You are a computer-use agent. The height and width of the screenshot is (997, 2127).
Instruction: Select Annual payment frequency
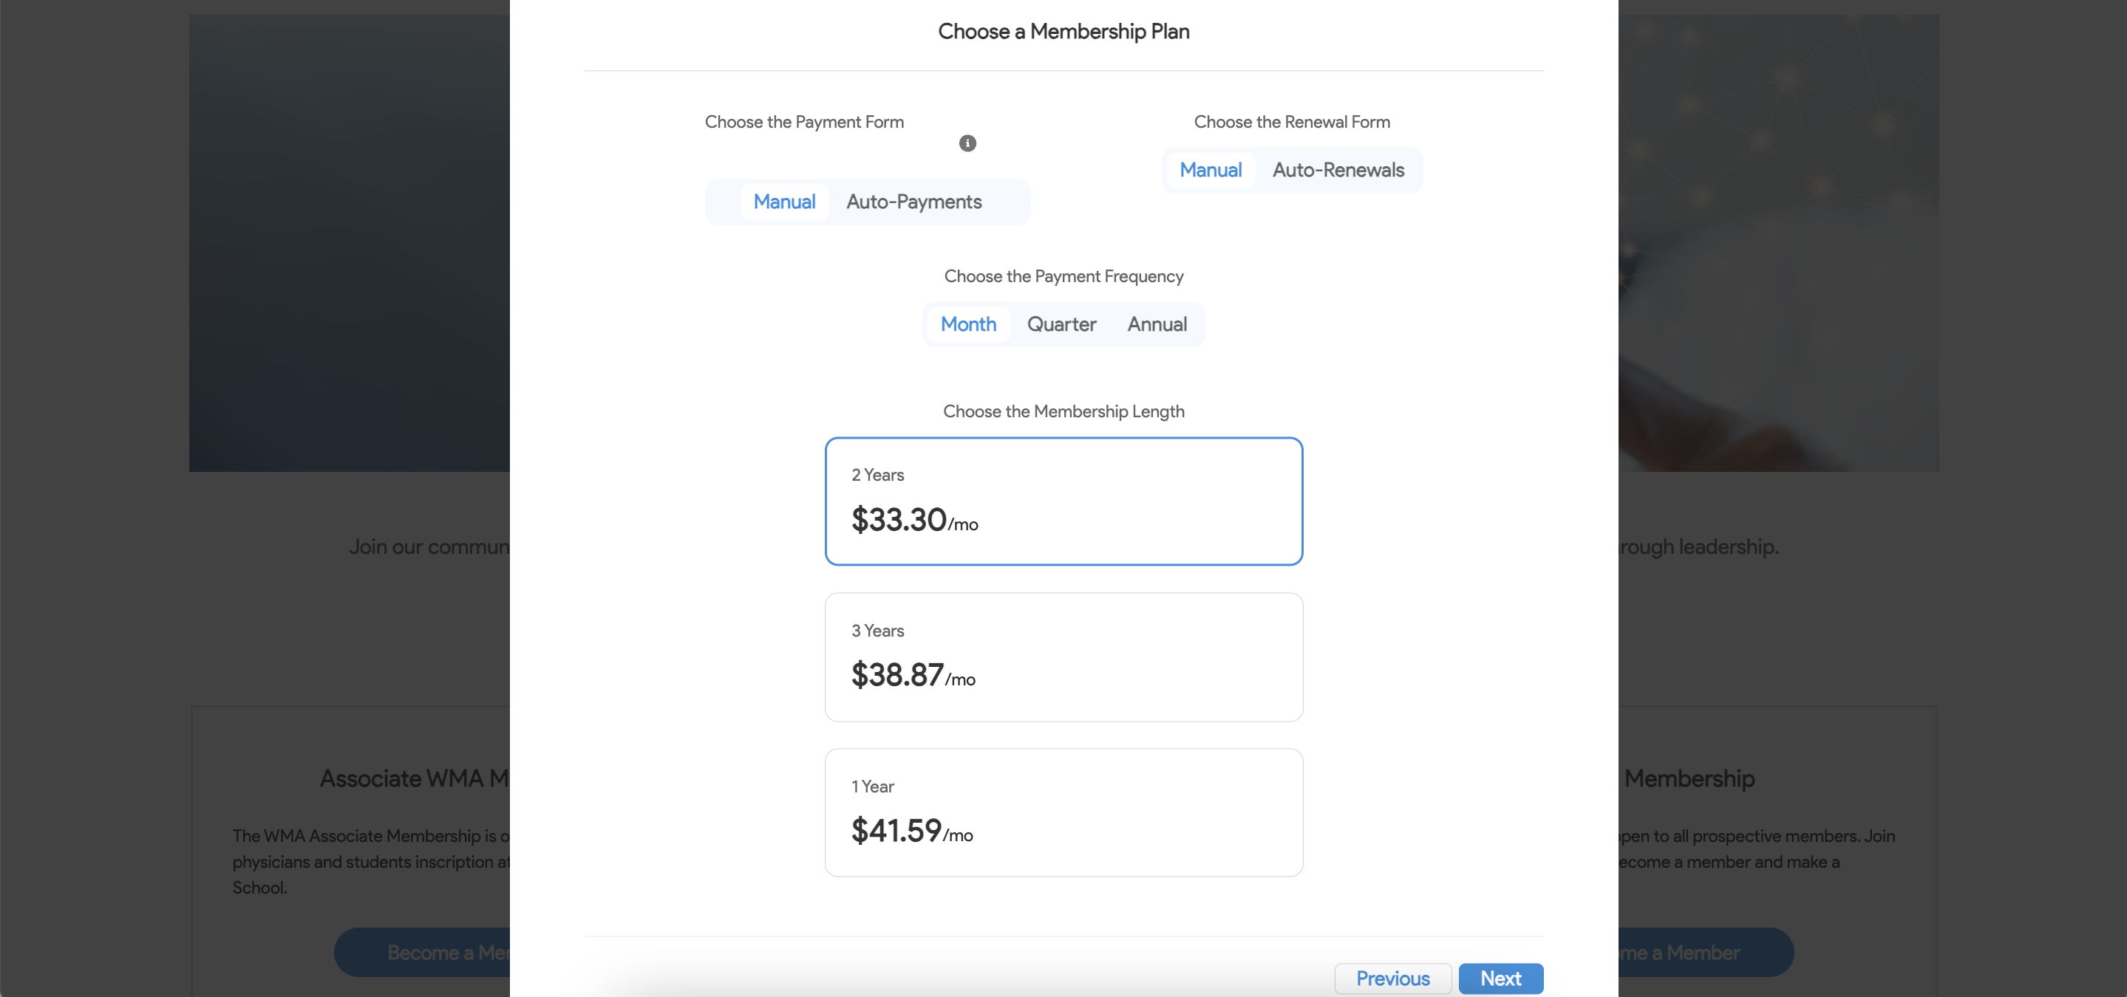(x=1156, y=323)
